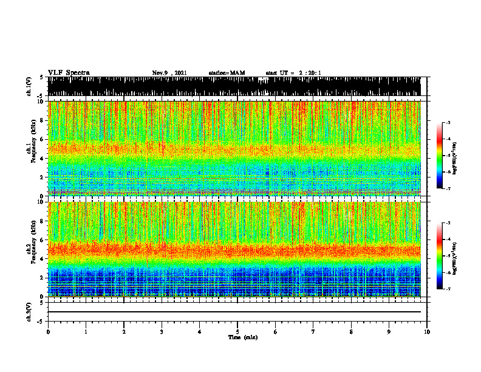The image size is (481, 372).
Task: Click the ch.1 spectrogram color scale bar
Action: pyautogui.click(x=439, y=156)
